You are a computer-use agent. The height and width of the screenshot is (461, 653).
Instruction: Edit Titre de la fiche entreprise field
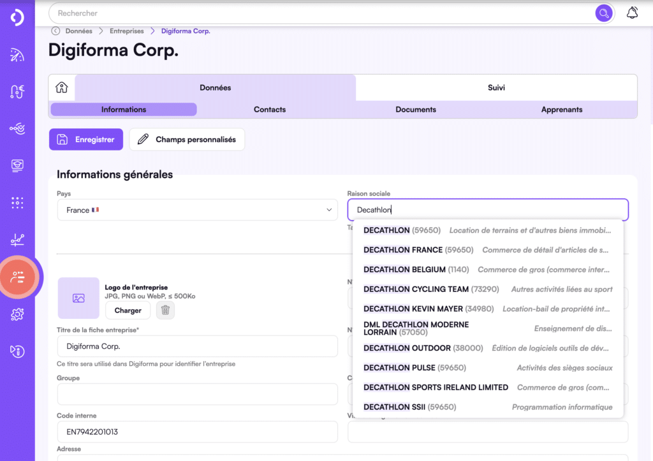tap(198, 346)
